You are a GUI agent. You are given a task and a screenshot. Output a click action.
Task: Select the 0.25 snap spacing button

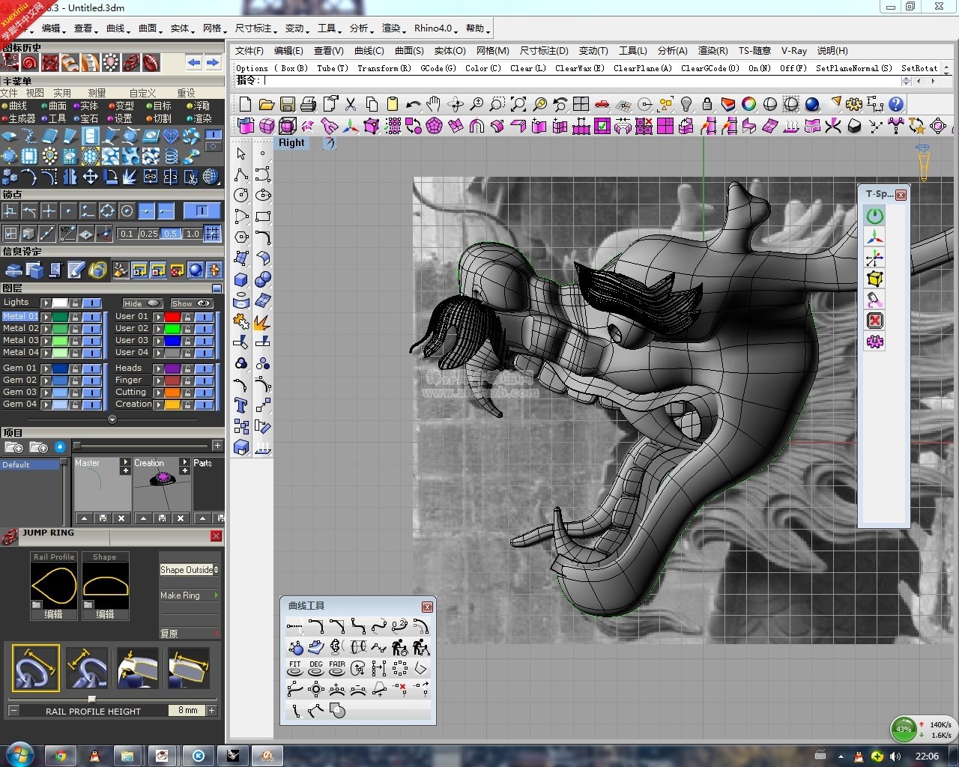(149, 234)
